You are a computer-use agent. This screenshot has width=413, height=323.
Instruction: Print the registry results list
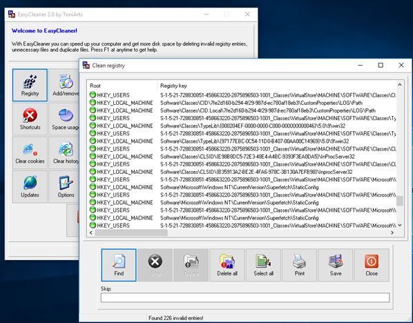[300, 265]
